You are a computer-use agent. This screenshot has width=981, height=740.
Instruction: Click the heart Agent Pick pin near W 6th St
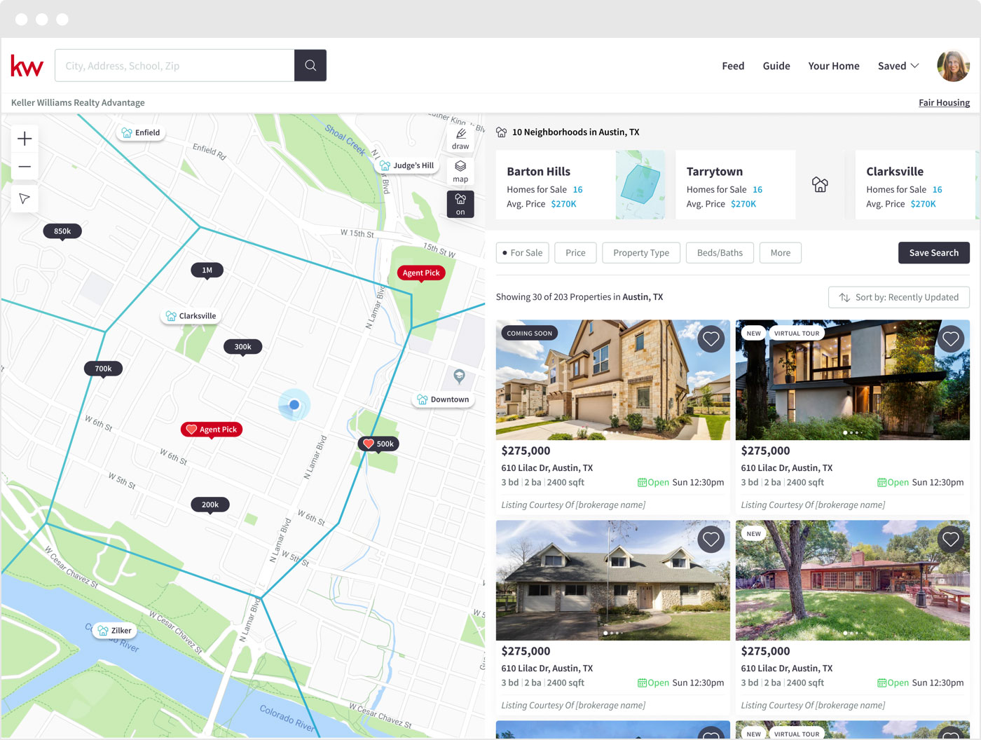pyautogui.click(x=212, y=430)
